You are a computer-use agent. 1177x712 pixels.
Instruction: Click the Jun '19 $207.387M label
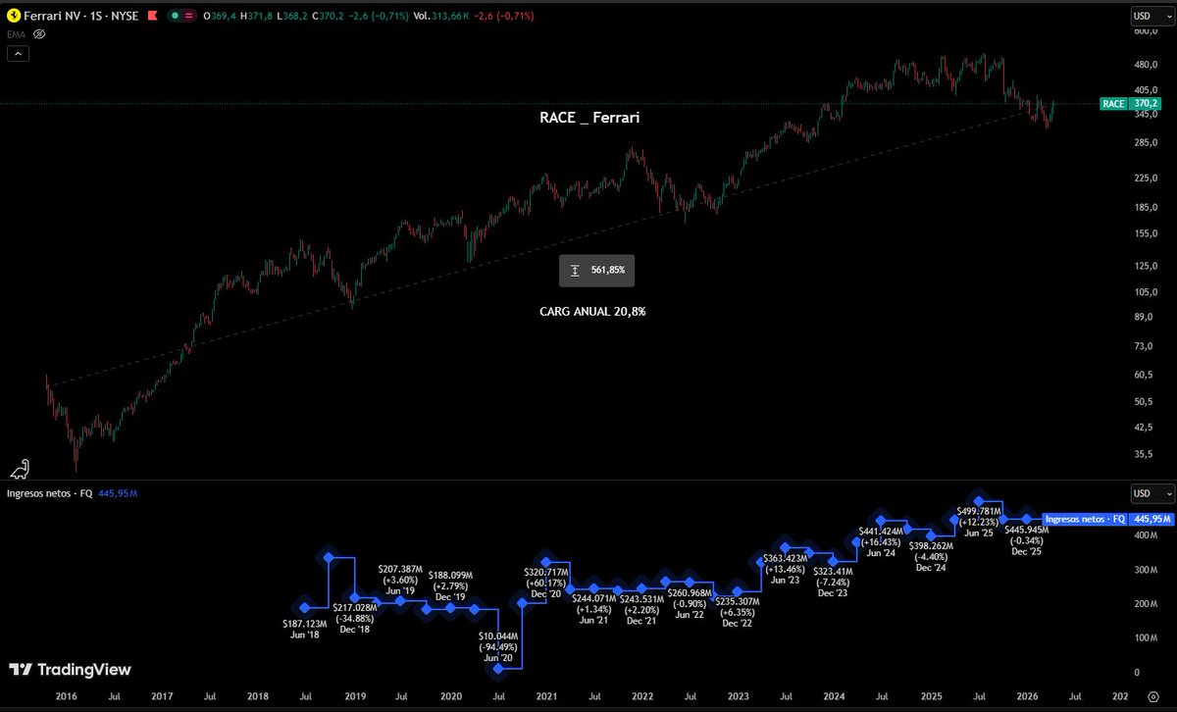pos(401,580)
